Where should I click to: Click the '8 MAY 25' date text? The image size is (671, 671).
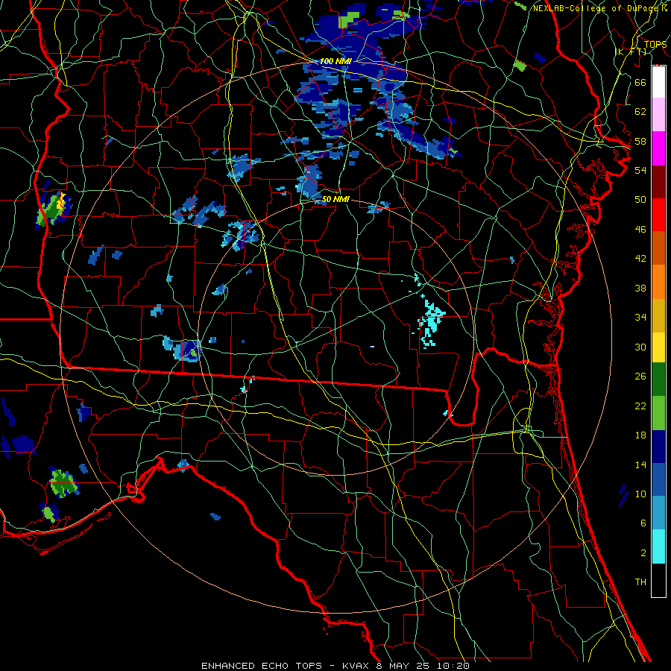coord(404,666)
